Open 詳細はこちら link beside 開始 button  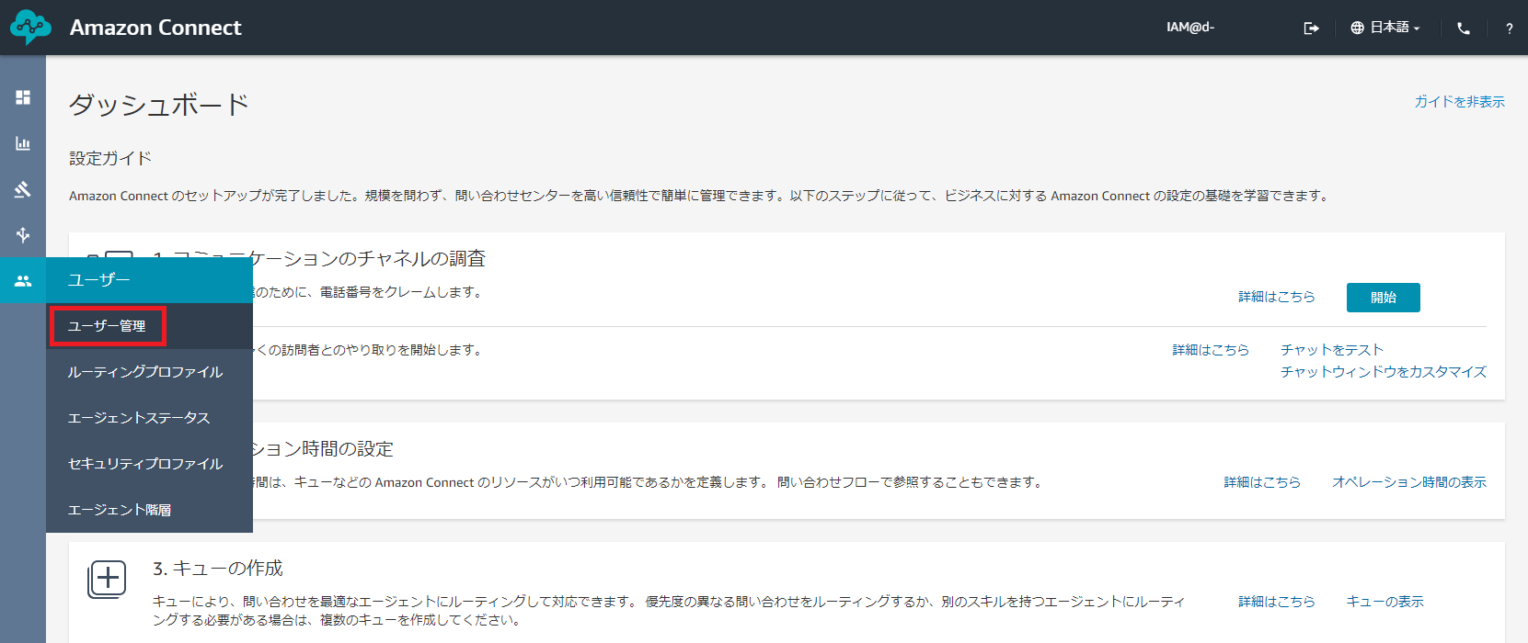pos(1277,297)
